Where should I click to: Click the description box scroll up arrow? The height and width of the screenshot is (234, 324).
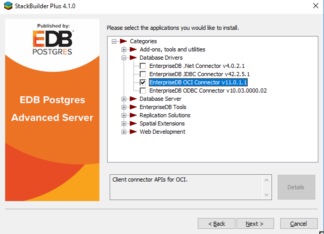(267, 180)
